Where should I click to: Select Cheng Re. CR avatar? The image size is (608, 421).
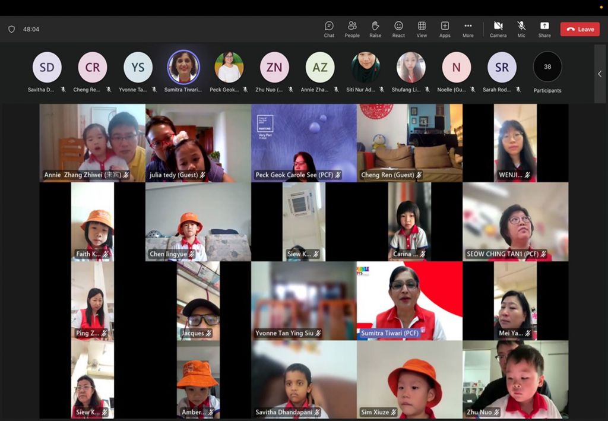[92, 67]
